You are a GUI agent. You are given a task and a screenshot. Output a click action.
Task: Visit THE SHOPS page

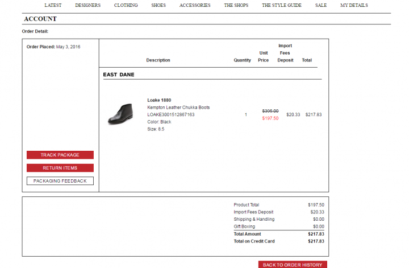pos(236,5)
